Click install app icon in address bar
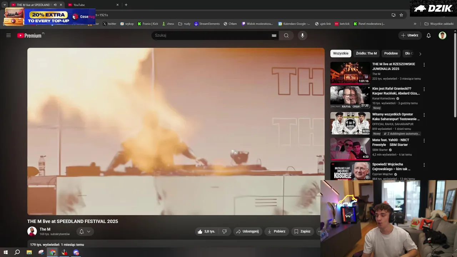Viewport: 457px width, 257px height. pyautogui.click(x=393, y=15)
